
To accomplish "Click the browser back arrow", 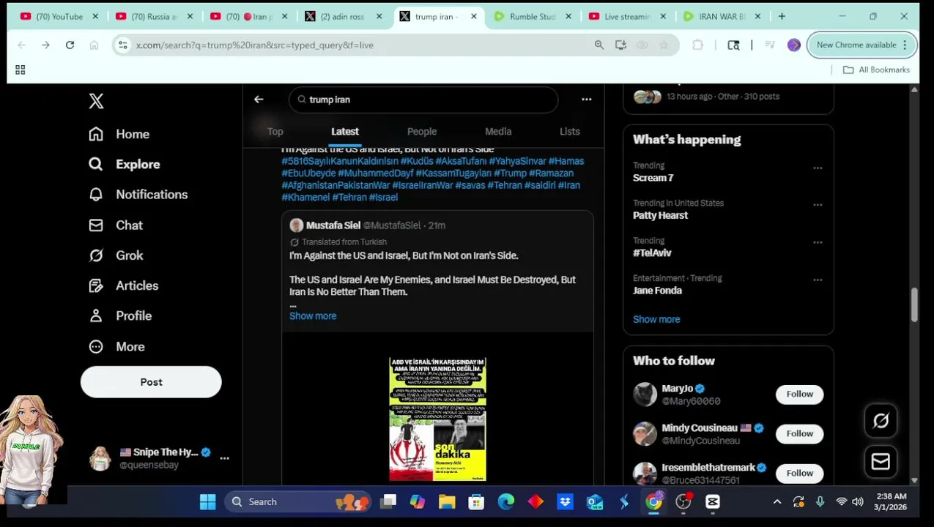I will point(21,45).
